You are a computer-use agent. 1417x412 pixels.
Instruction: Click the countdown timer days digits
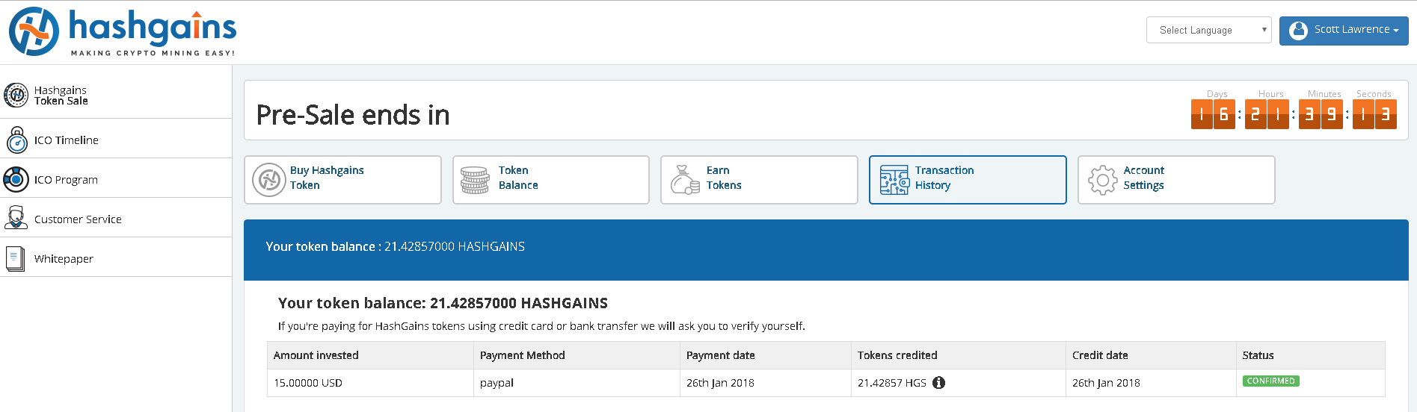[1213, 114]
